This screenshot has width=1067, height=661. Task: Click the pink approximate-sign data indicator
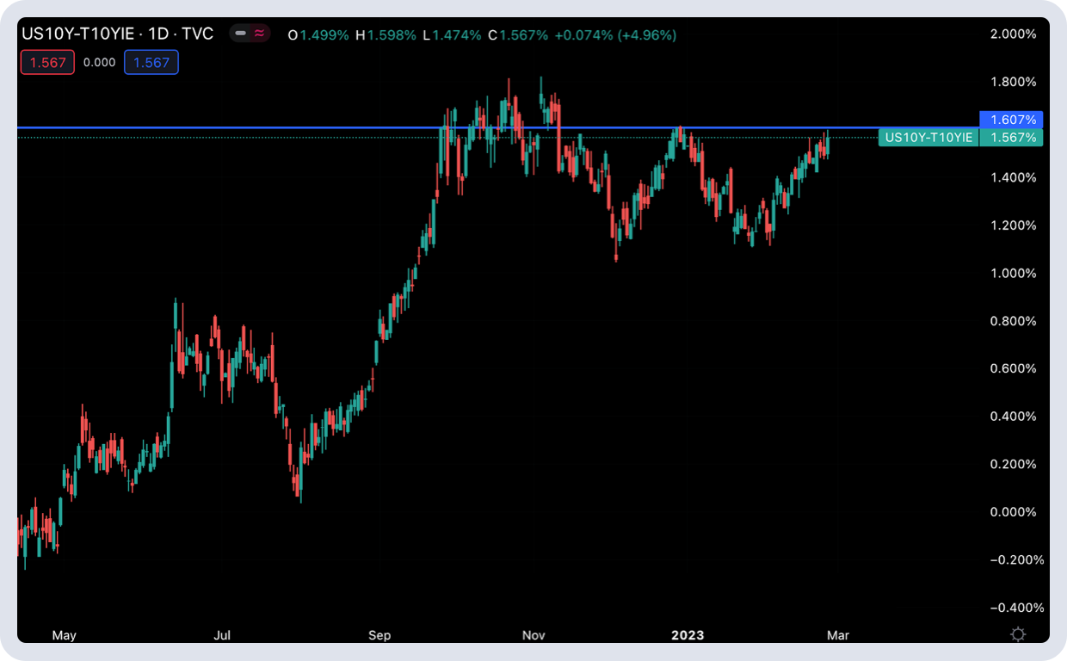coord(259,34)
